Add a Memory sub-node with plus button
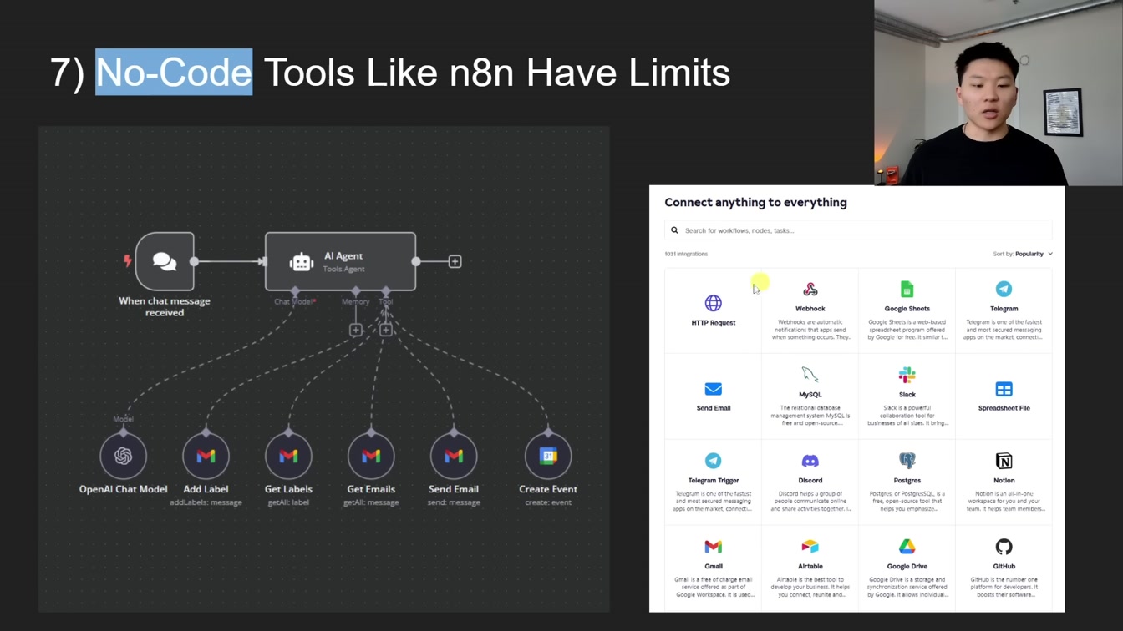The image size is (1123, 631). 356,330
